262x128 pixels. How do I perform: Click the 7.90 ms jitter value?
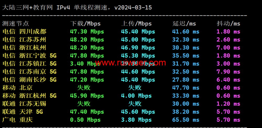[228, 72]
